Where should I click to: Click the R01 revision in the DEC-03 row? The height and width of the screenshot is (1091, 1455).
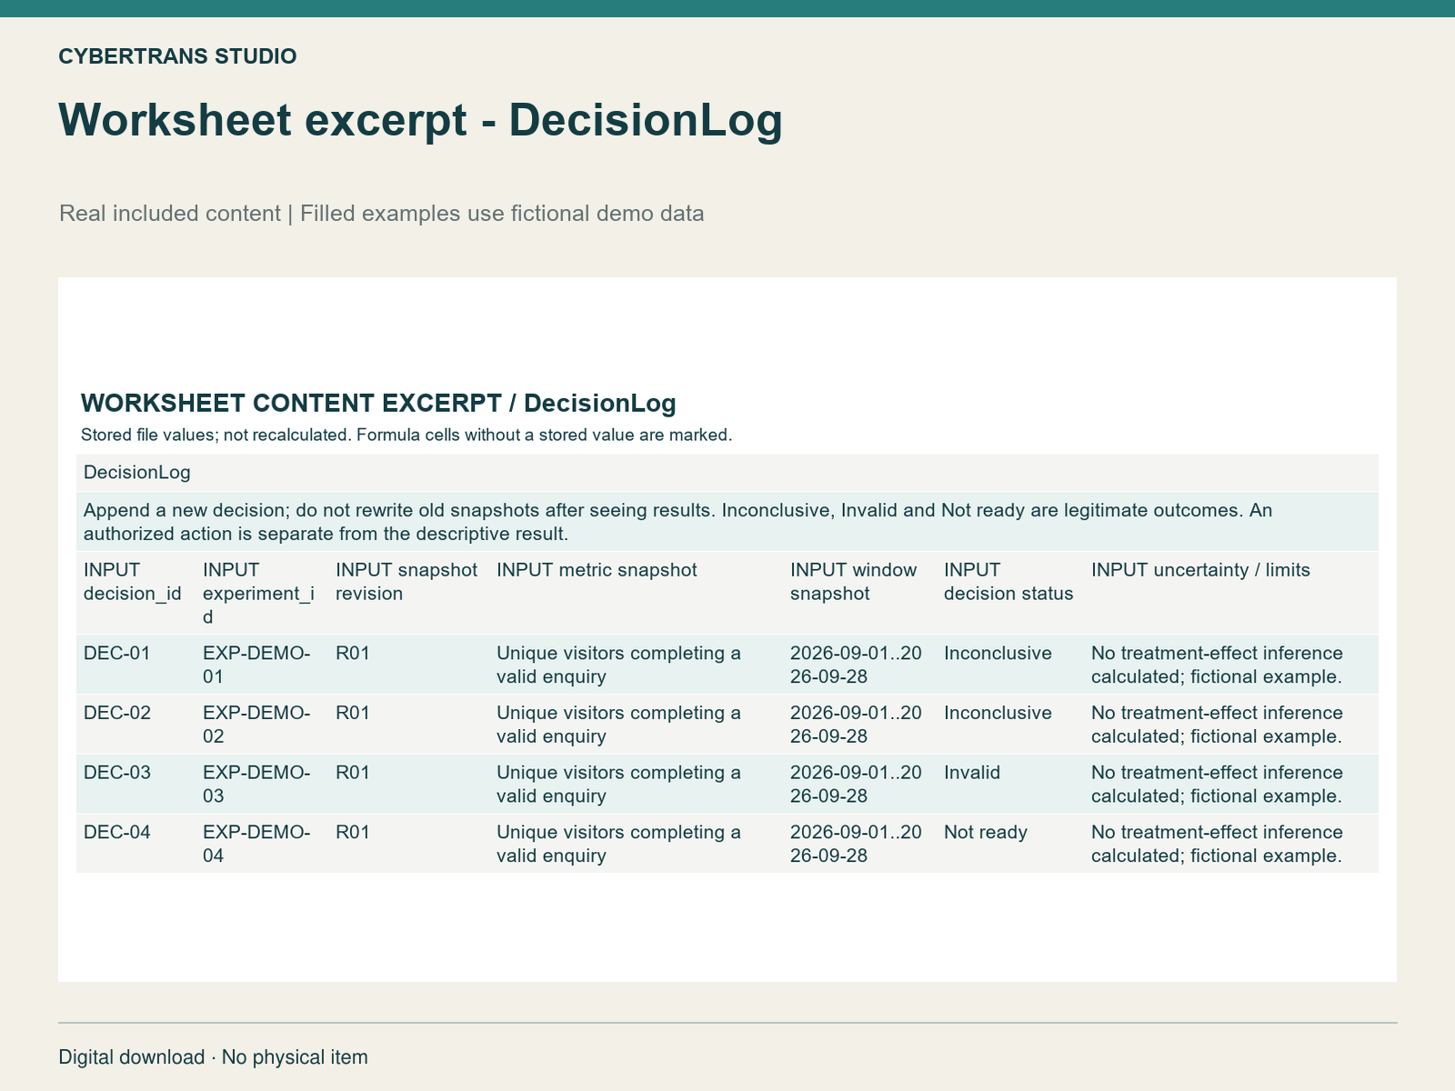click(x=353, y=774)
